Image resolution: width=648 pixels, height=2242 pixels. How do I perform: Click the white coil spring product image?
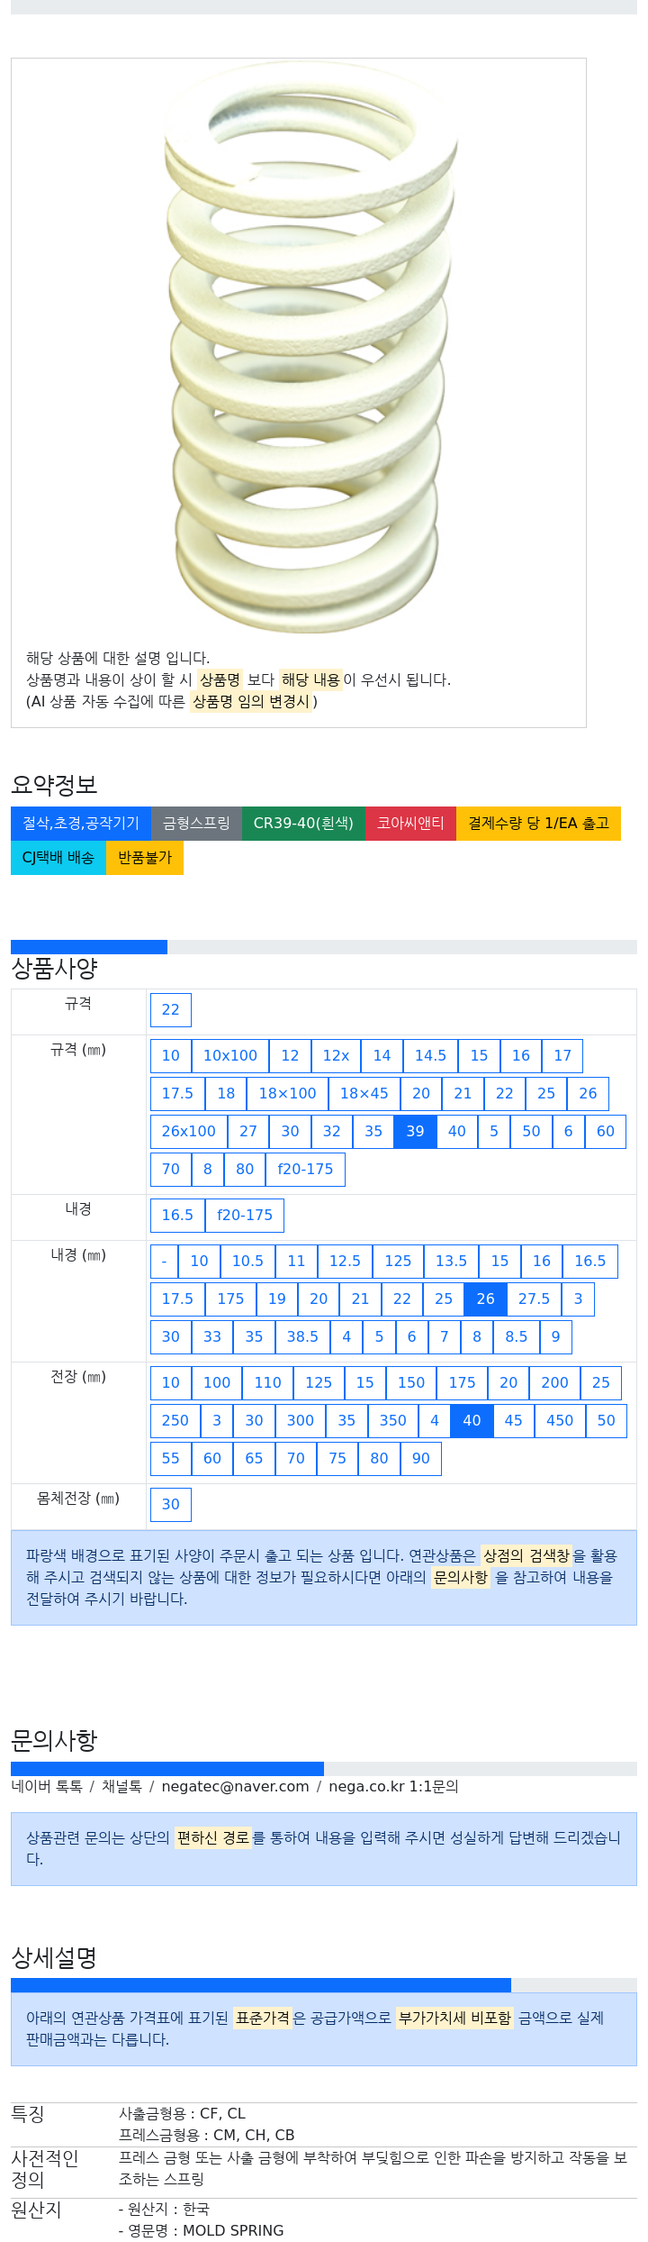[x=311, y=347]
